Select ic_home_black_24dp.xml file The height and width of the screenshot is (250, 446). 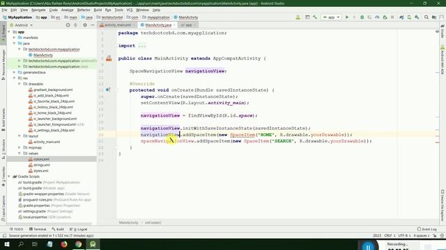point(50,112)
